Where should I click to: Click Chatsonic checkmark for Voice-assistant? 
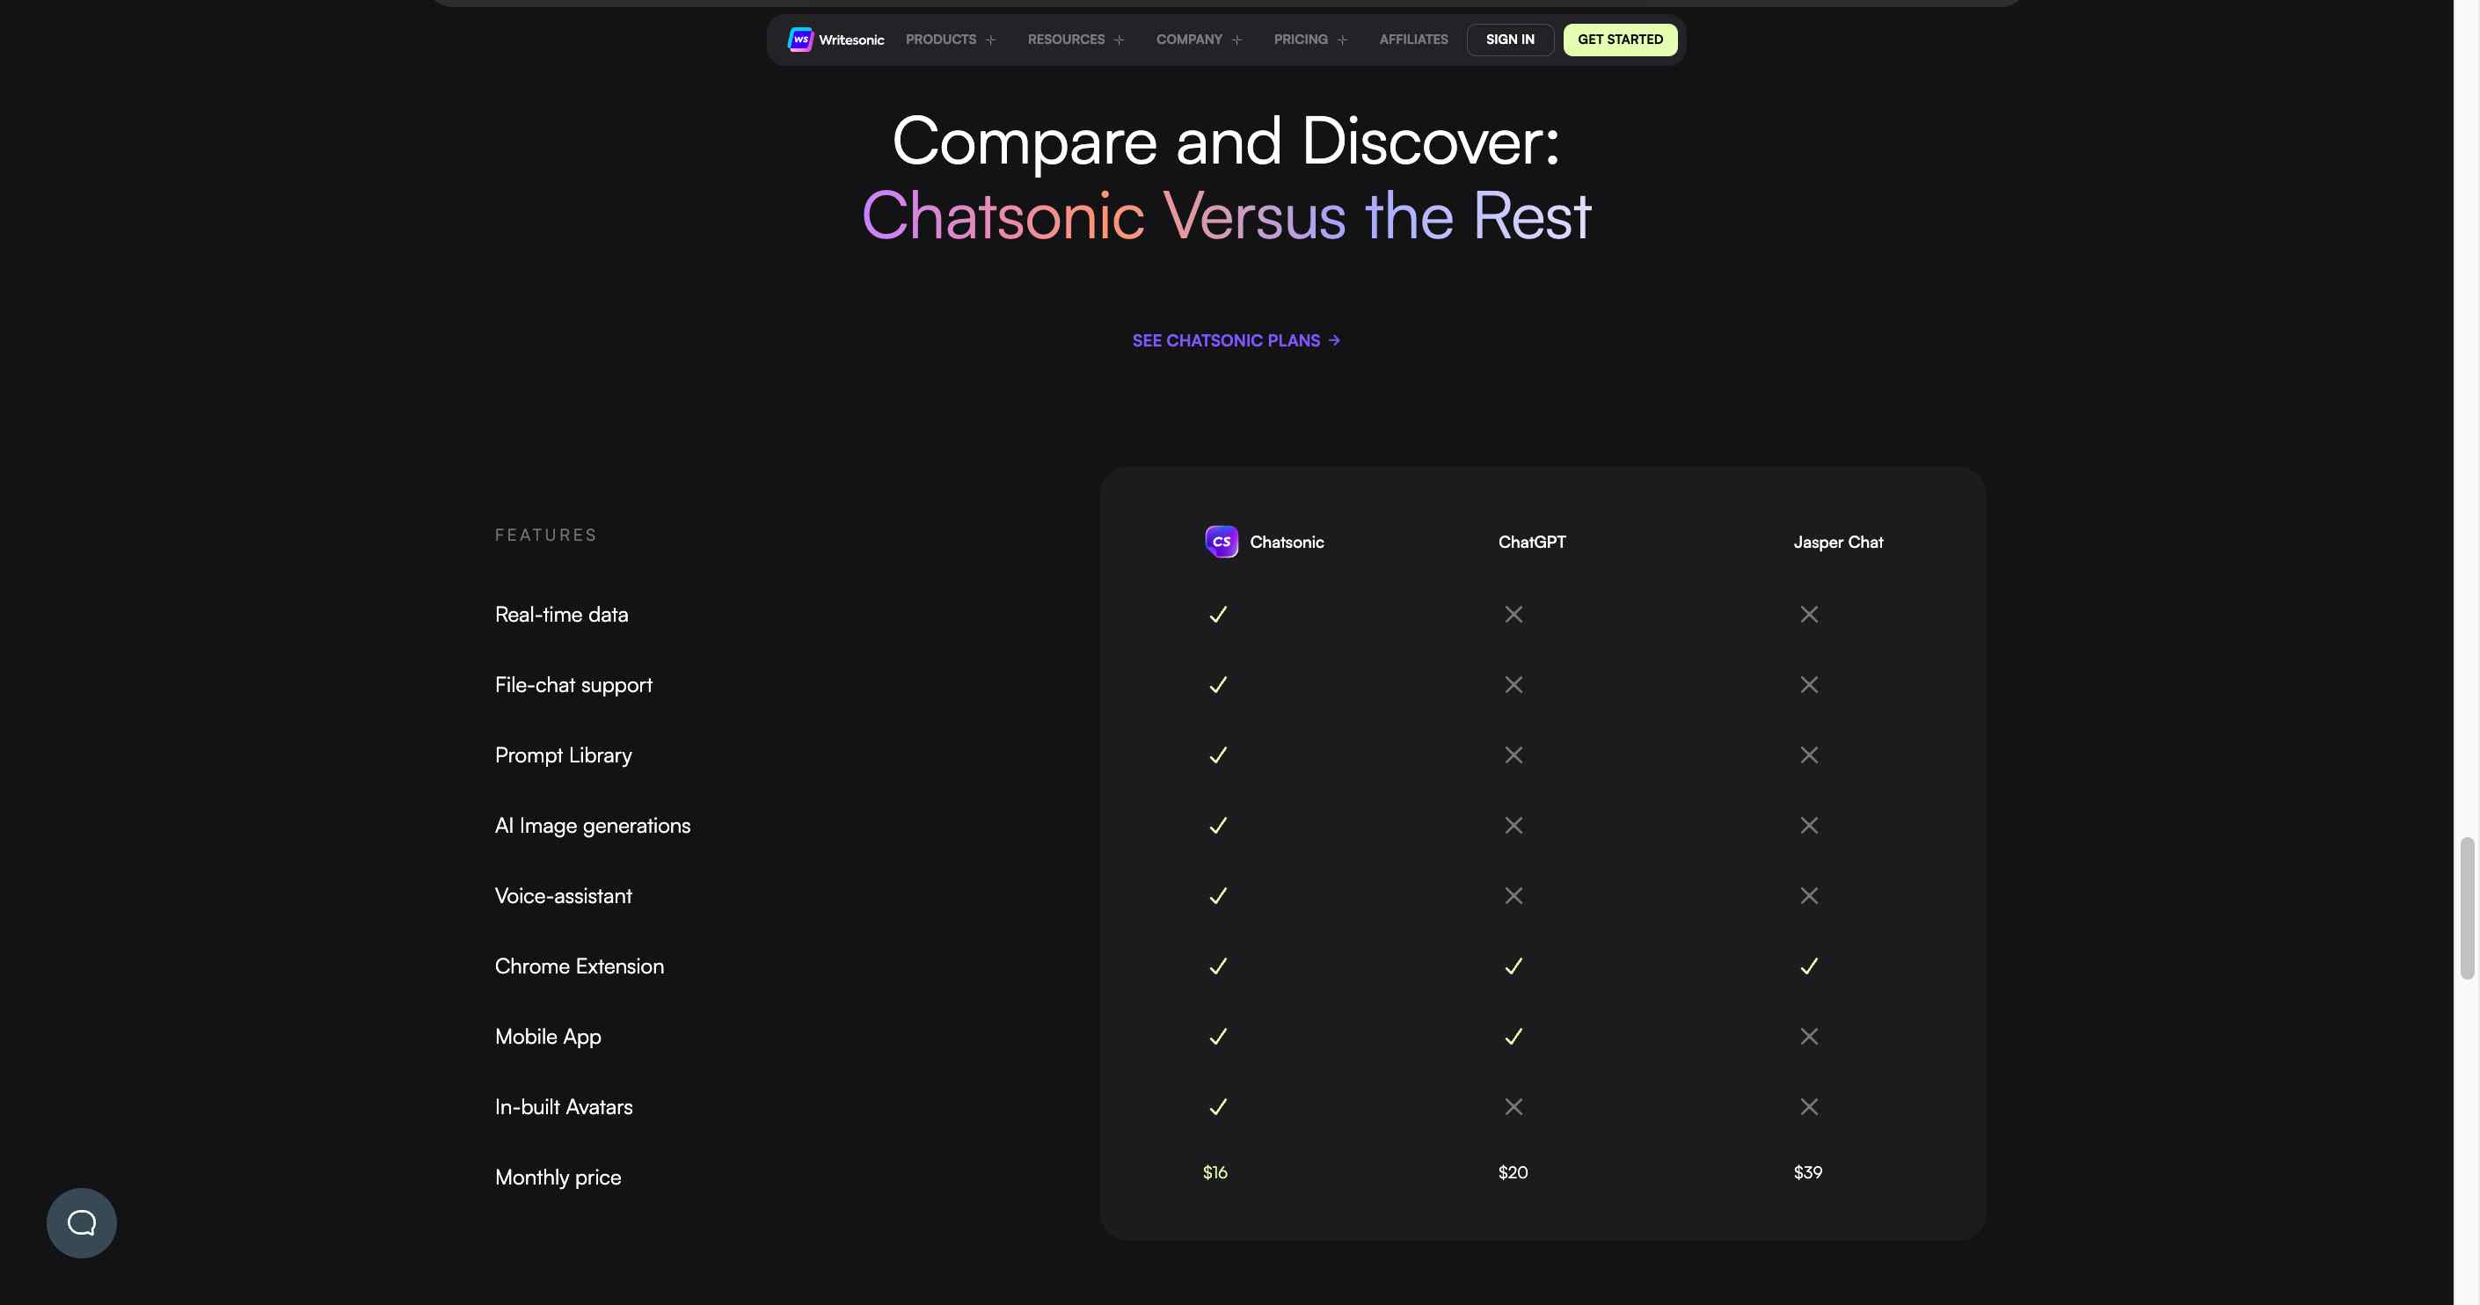(1218, 895)
